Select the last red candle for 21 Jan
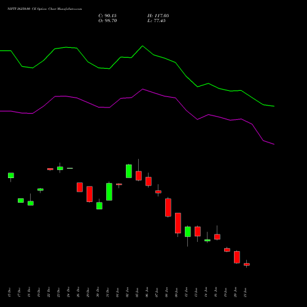 click(247, 265)
